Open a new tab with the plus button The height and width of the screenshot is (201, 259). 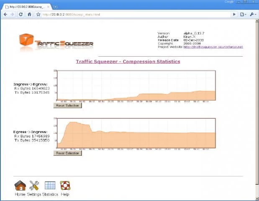tap(55, 7)
